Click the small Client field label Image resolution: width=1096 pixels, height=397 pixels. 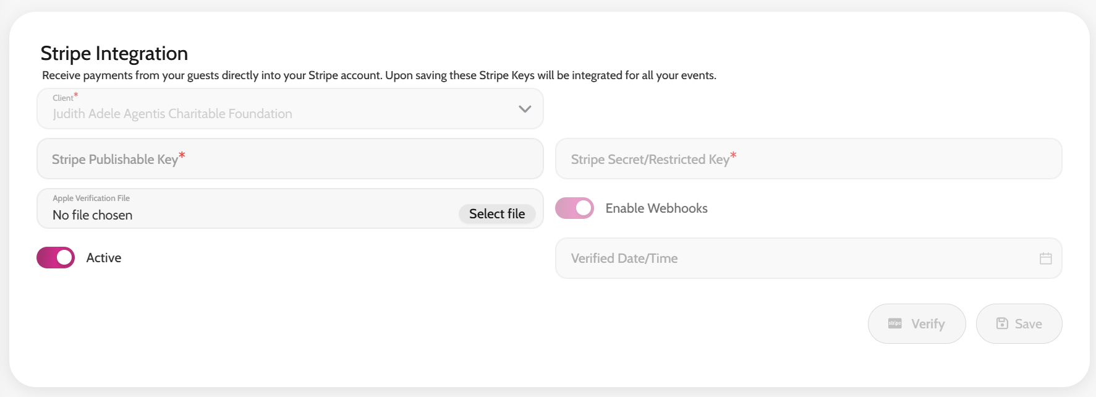coord(63,98)
